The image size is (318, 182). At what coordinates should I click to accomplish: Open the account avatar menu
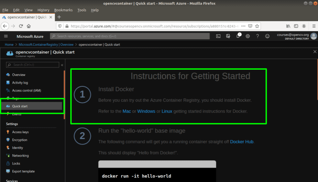pos(314,36)
